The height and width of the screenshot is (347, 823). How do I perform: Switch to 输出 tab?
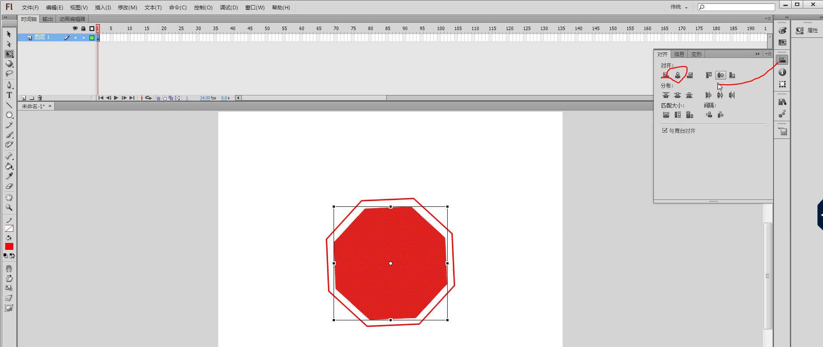tap(48, 19)
